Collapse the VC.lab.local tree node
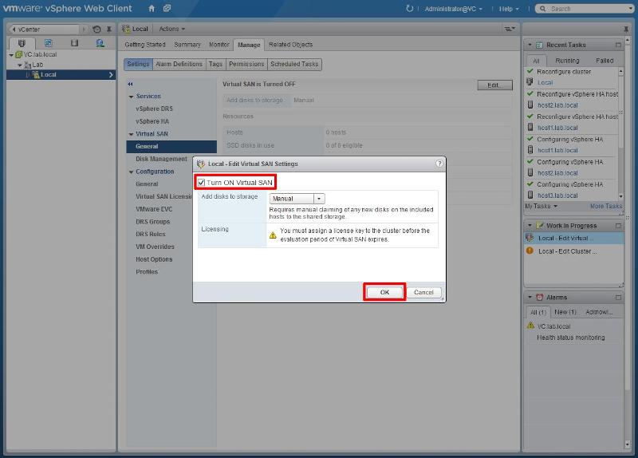This screenshot has width=638, height=458. click(x=11, y=54)
